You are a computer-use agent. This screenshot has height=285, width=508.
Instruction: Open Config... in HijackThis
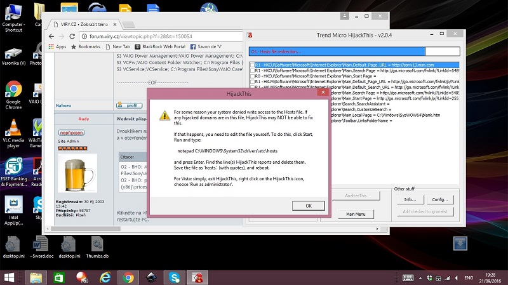point(440,199)
